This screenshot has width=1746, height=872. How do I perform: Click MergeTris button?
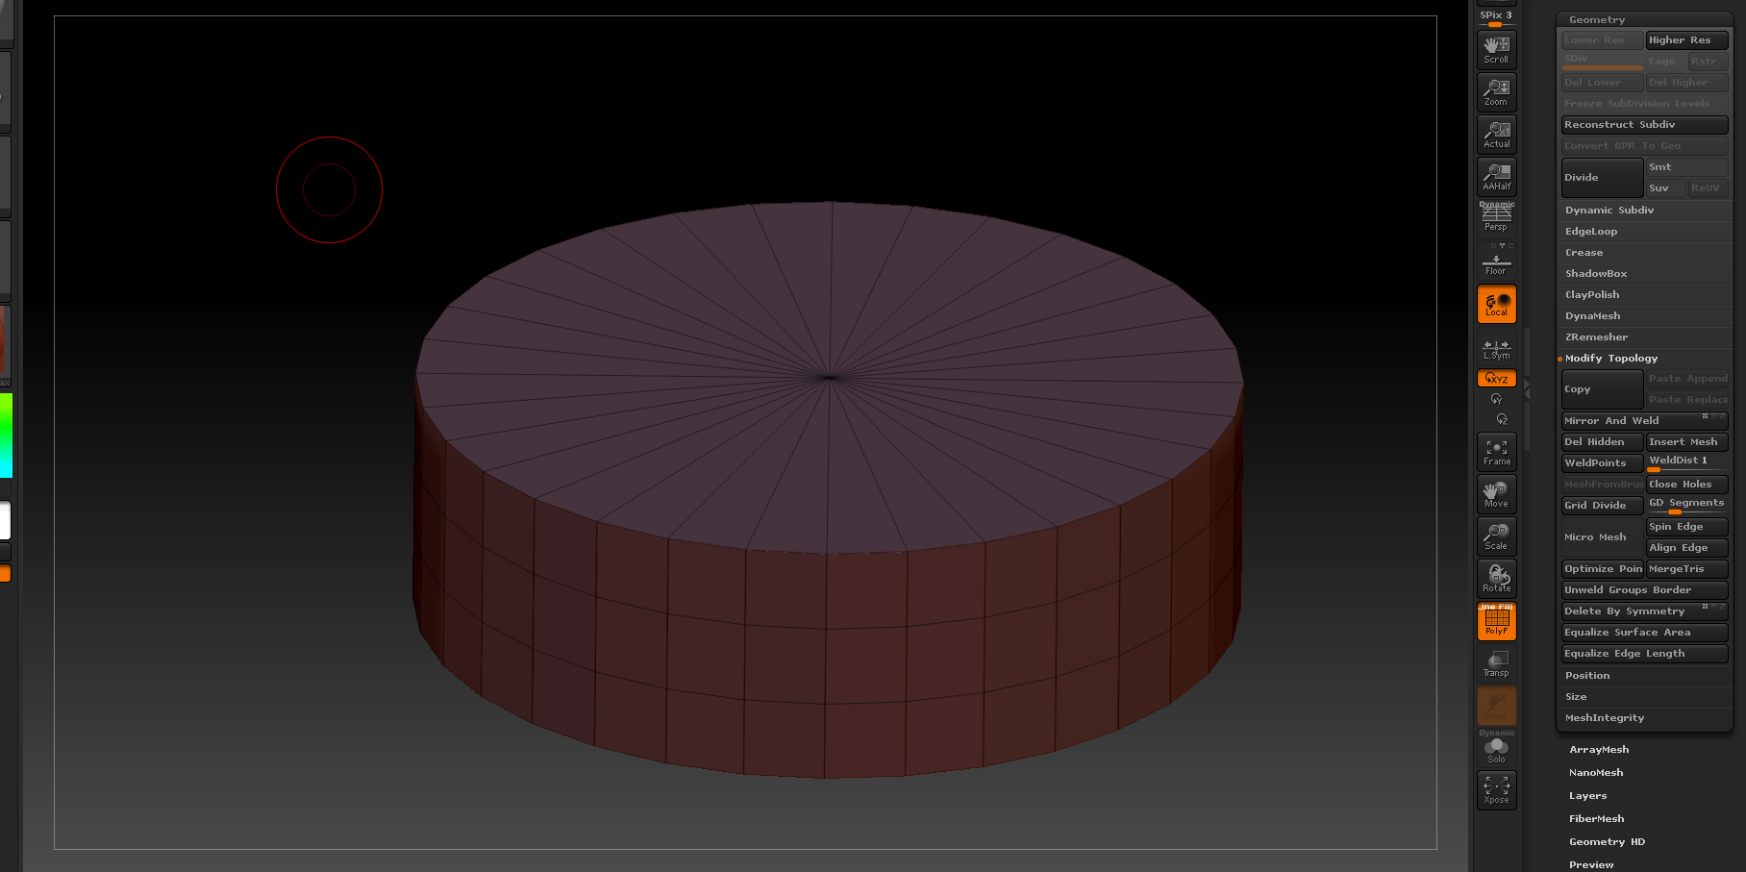[x=1686, y=569]
